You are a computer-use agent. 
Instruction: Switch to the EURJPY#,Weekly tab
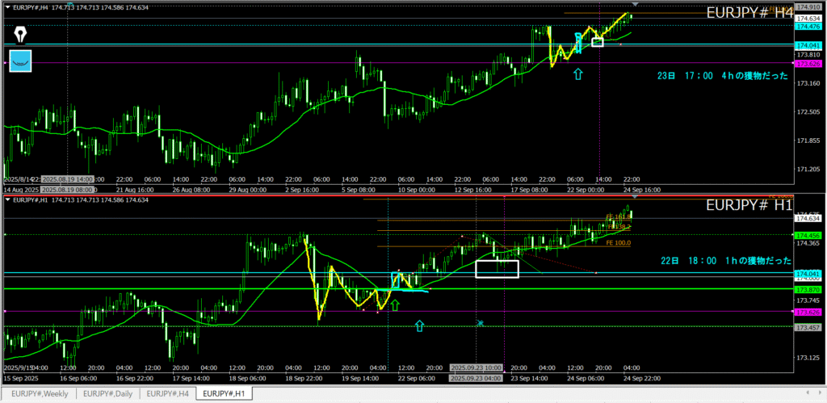click(x=40, y=393)
